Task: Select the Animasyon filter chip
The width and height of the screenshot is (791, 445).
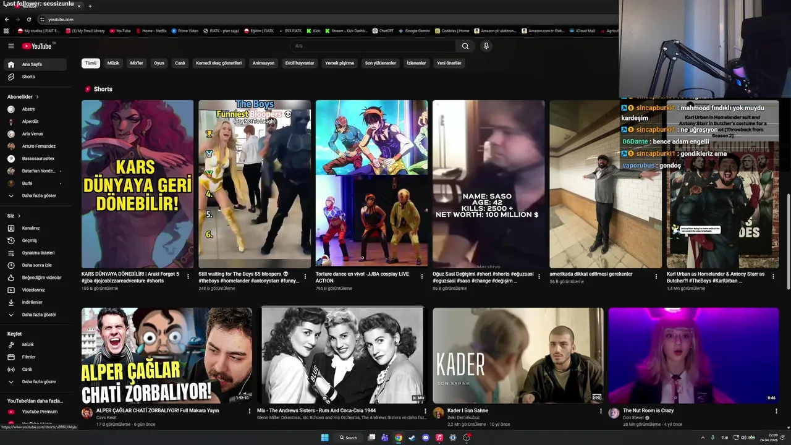Action: click(x=263, y=63)
